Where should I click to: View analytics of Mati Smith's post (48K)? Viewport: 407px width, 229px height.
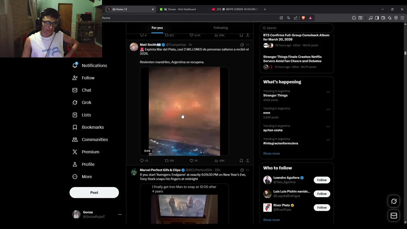[219, 161]
